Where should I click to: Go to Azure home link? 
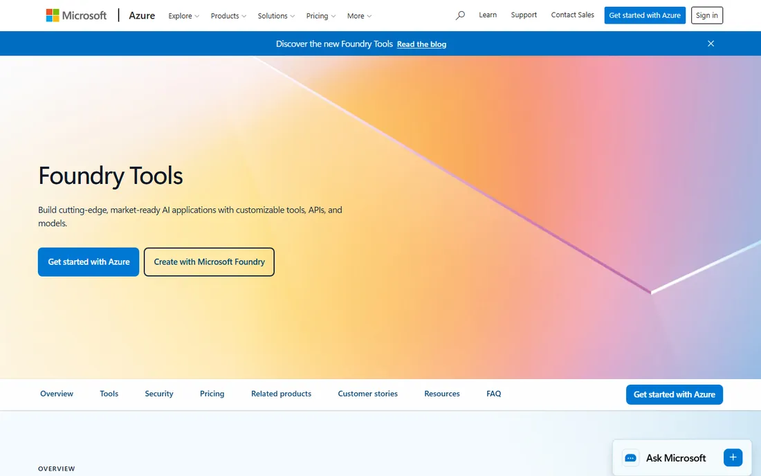(142, 15)
